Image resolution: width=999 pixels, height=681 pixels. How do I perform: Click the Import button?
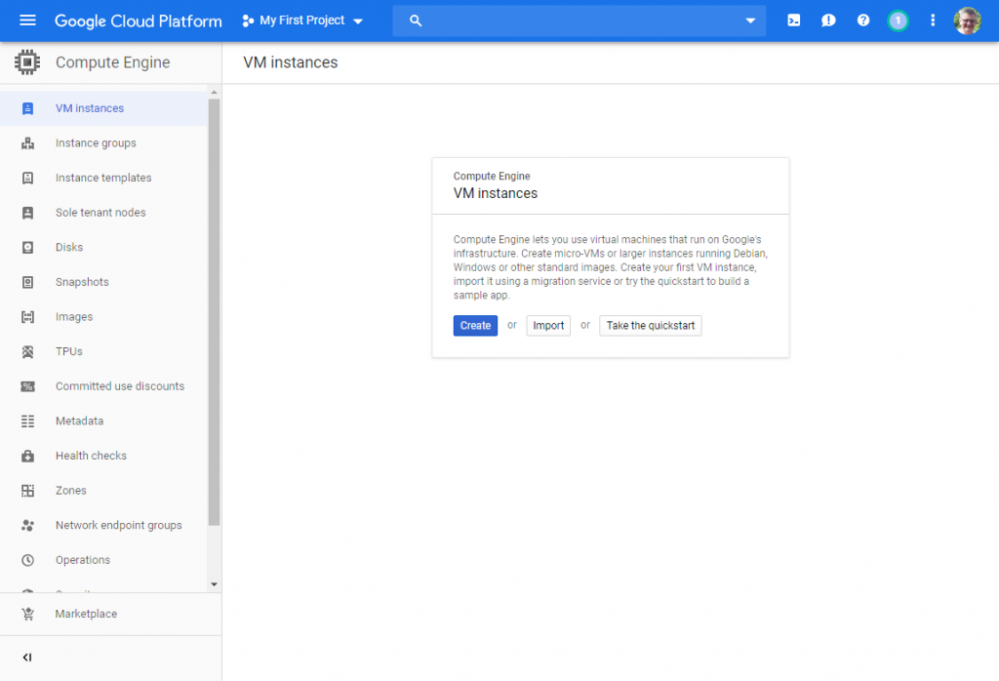pyautogui.click(x=548, y=326)
